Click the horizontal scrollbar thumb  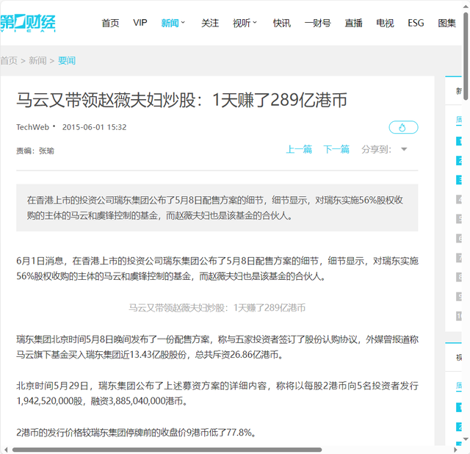tap(167, 450)
